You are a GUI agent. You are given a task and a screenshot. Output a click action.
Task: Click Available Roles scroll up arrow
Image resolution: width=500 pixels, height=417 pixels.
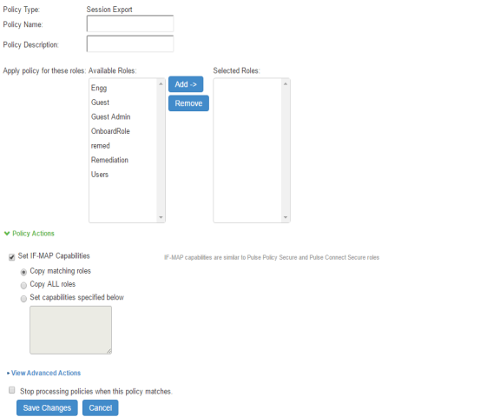click(x=161, y=83)
